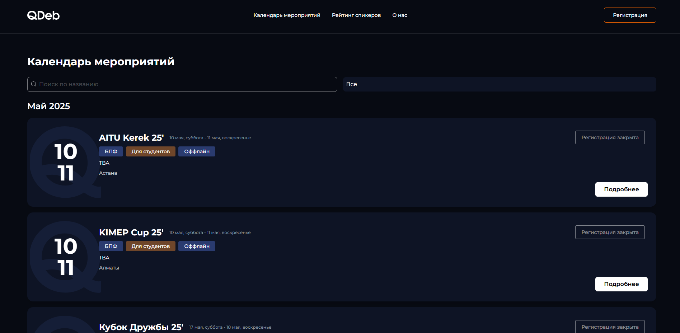
Task: Click БПФ tag on AITU Kerek 25'
Action: point(111,151)
